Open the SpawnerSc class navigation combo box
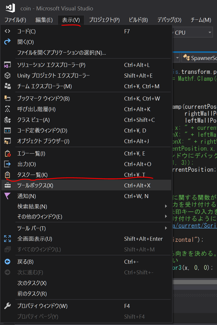 click(199, 58)
